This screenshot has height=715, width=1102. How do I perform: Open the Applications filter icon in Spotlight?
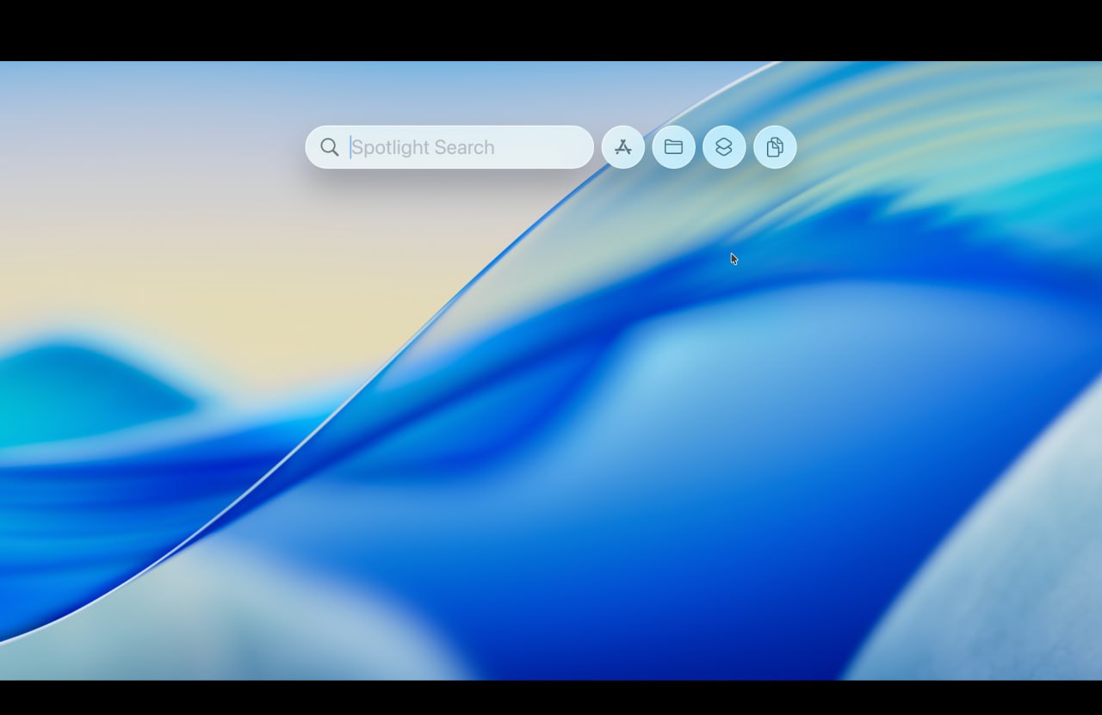tap(623, 147)
